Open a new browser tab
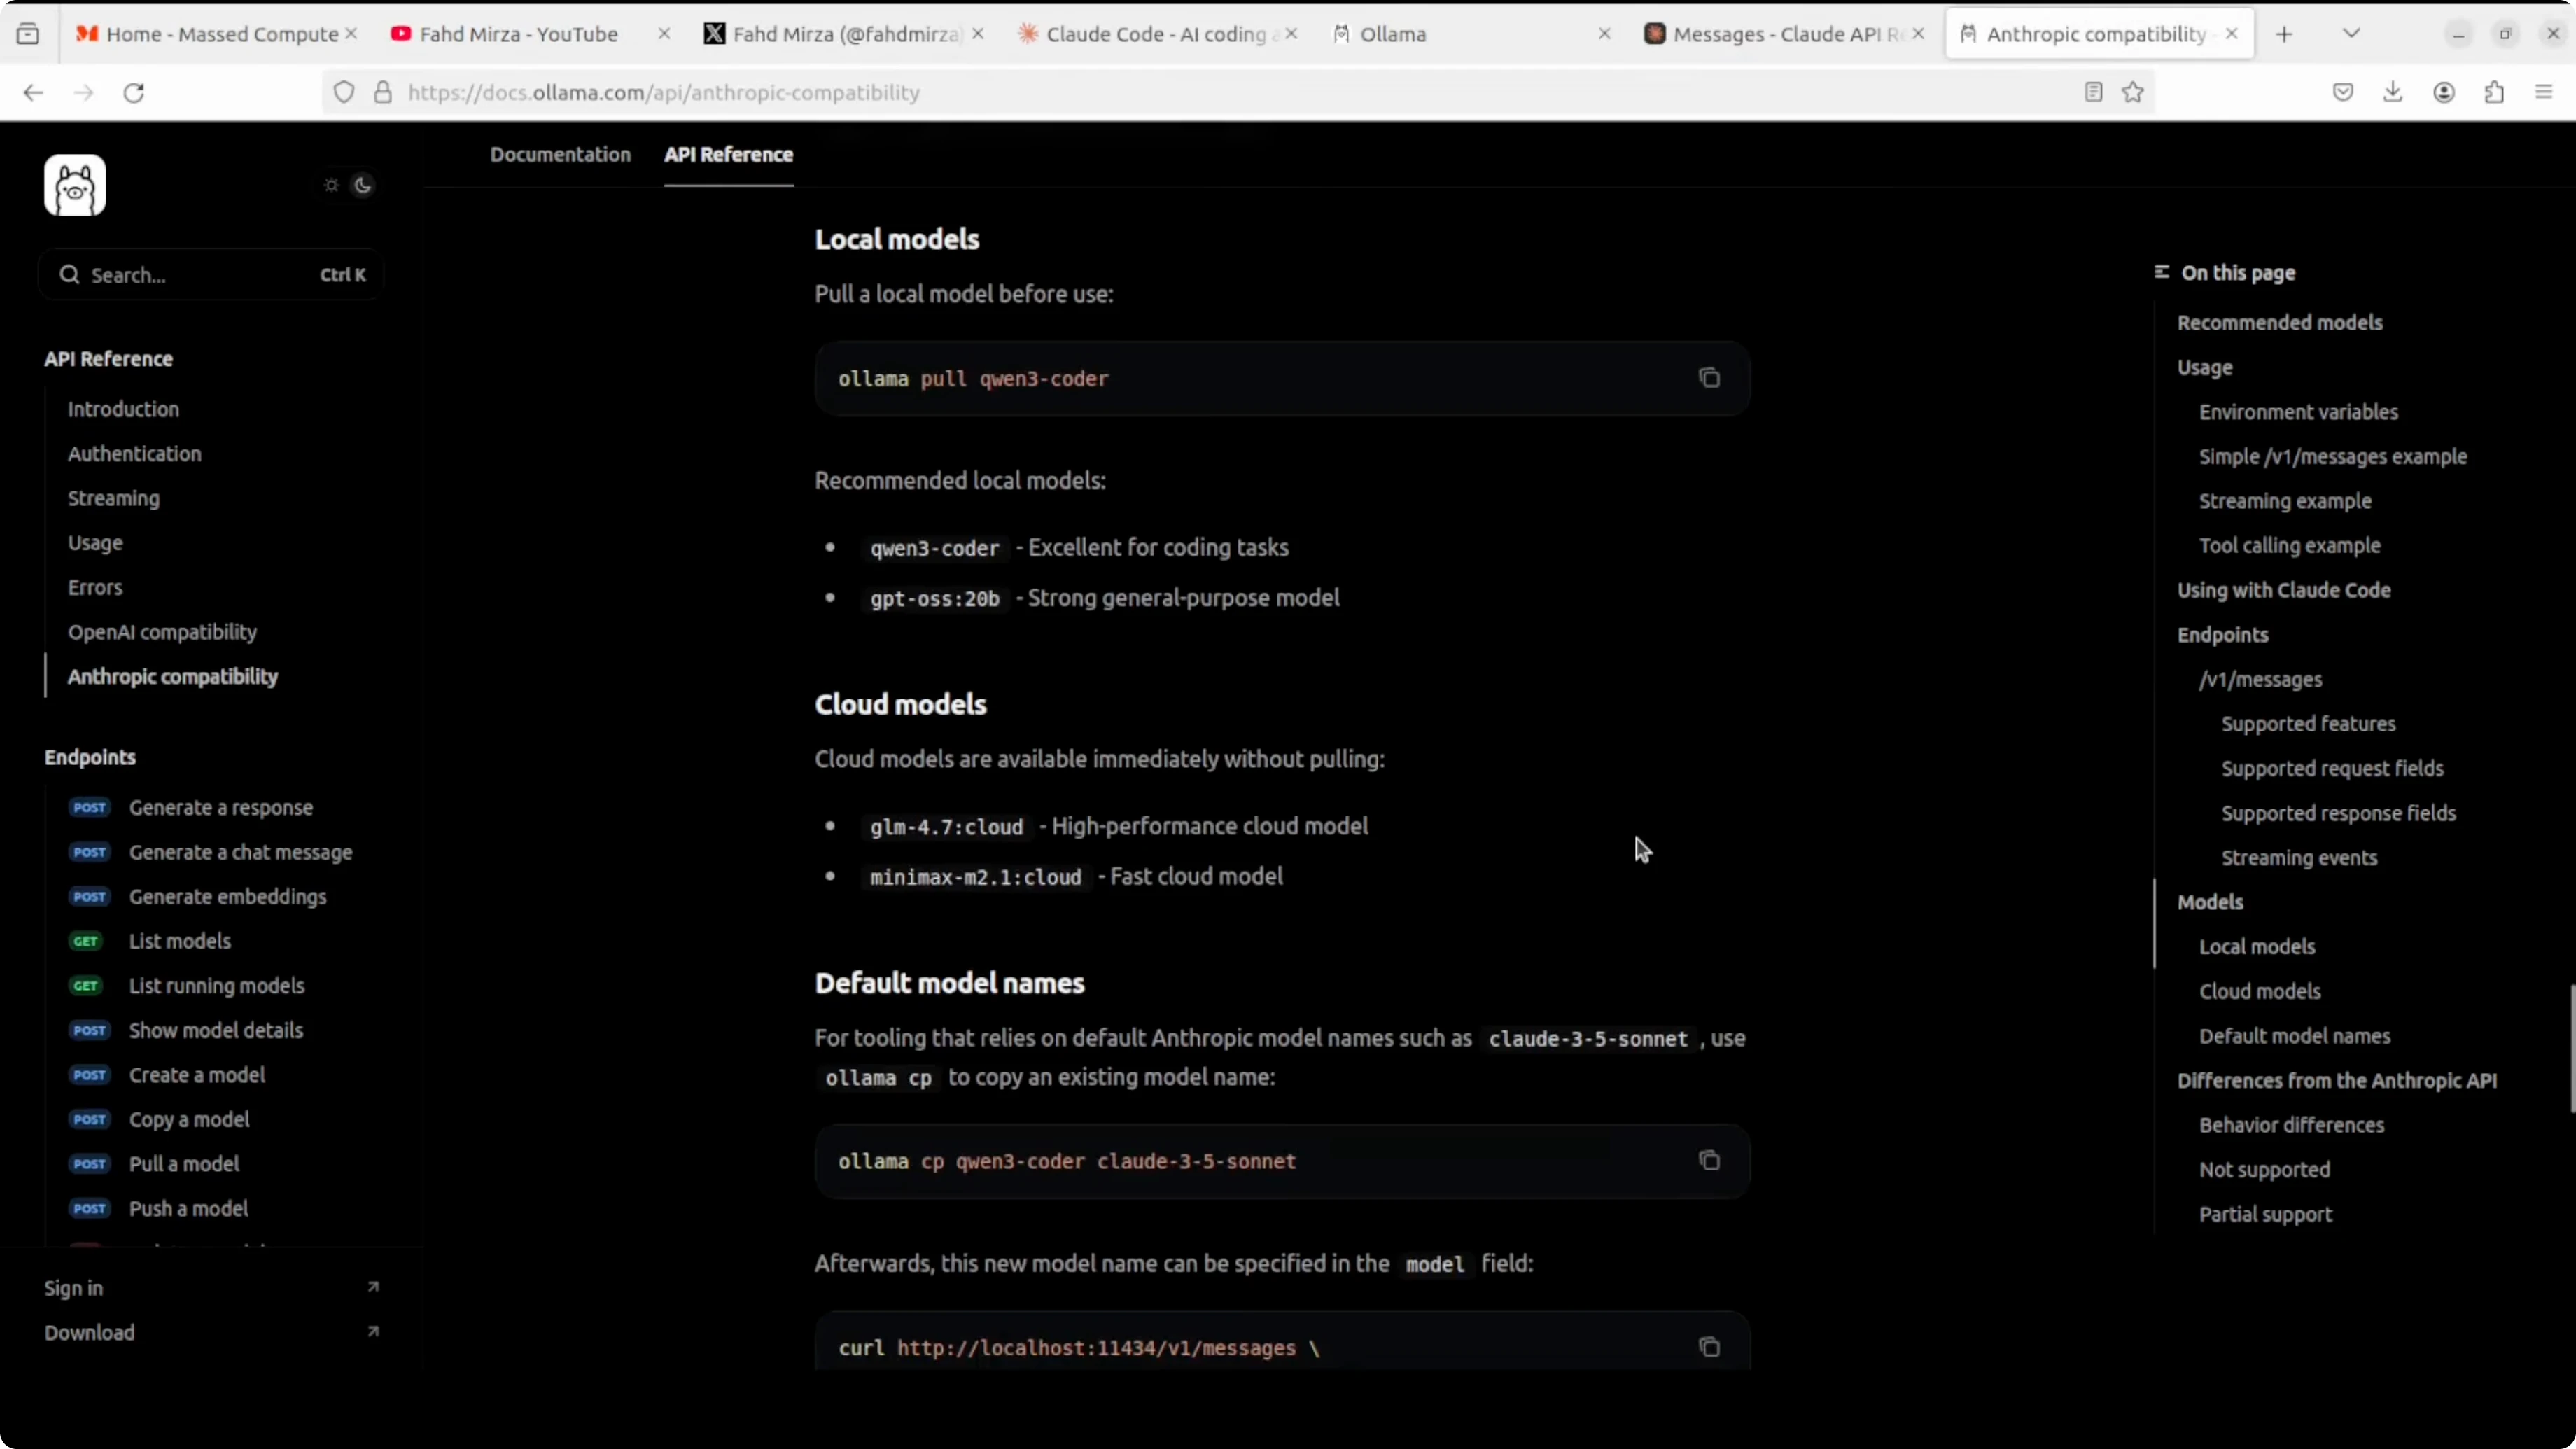The image size is (2576, 1449). point(2284,34)
